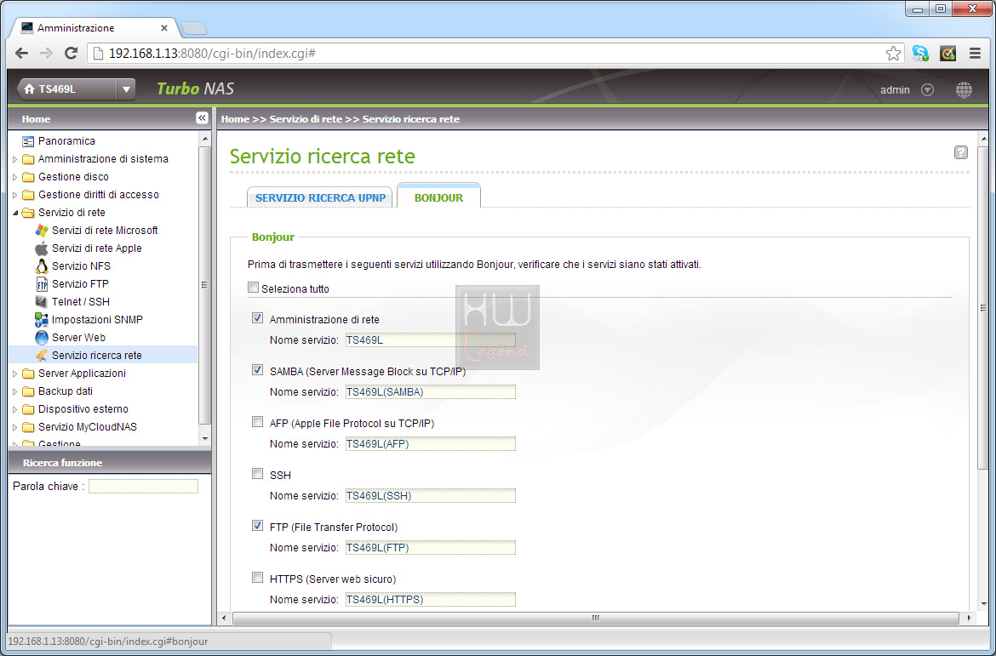This screenshot has width=996, height=656.
Task: Open Server Web globe icon
Action: pyautogui.click(x=42, y=337)
